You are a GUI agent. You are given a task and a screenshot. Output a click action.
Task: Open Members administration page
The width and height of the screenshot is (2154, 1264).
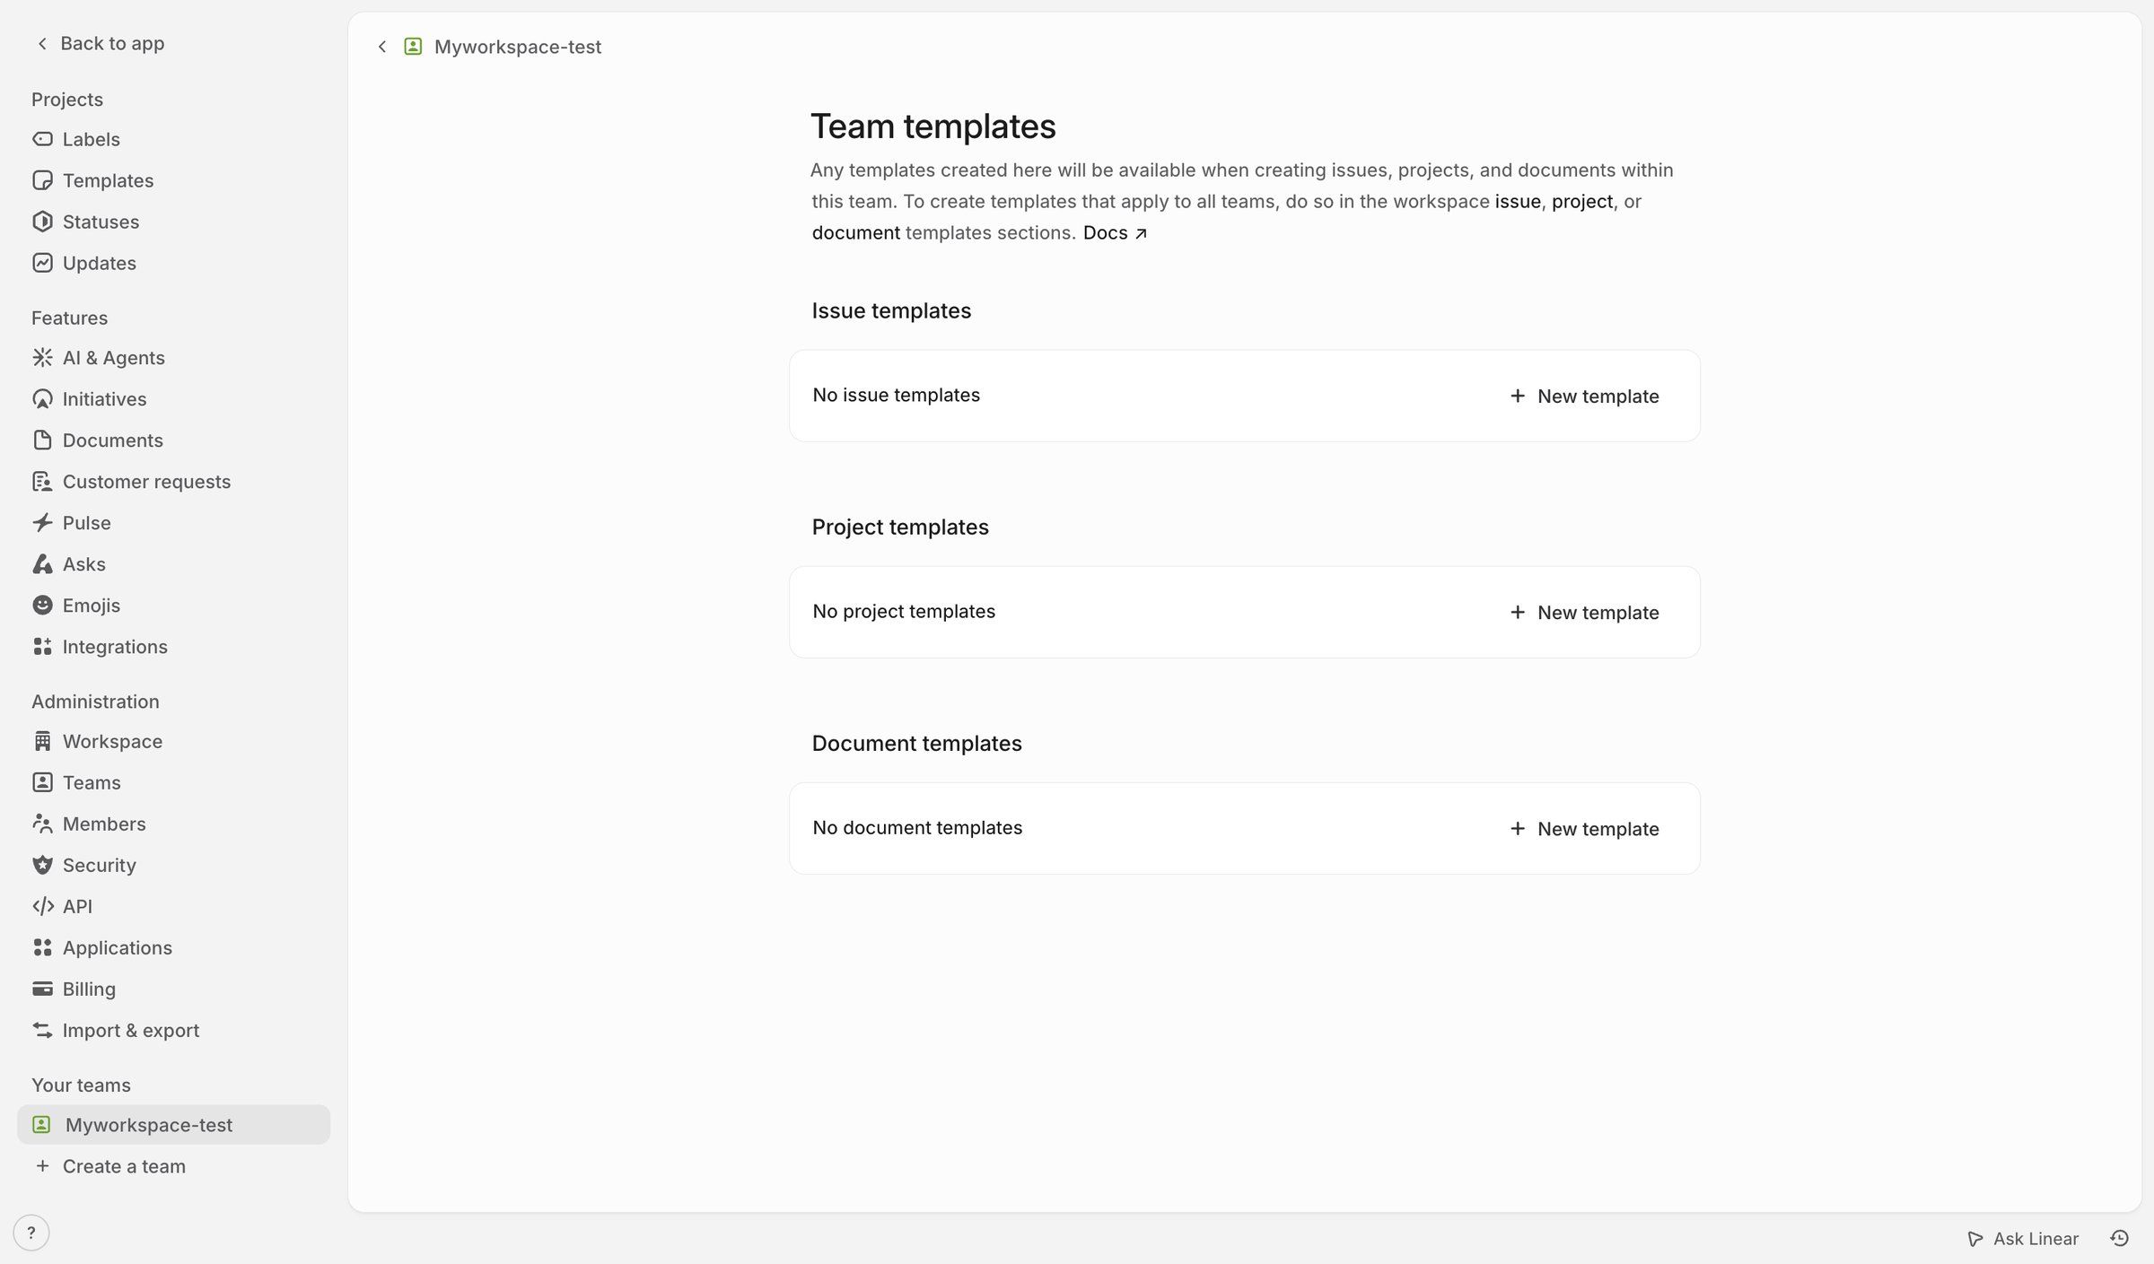click(x=173, y=824)
